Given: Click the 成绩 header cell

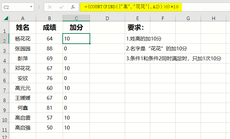Looking at the screenshot, I should 50,27.
